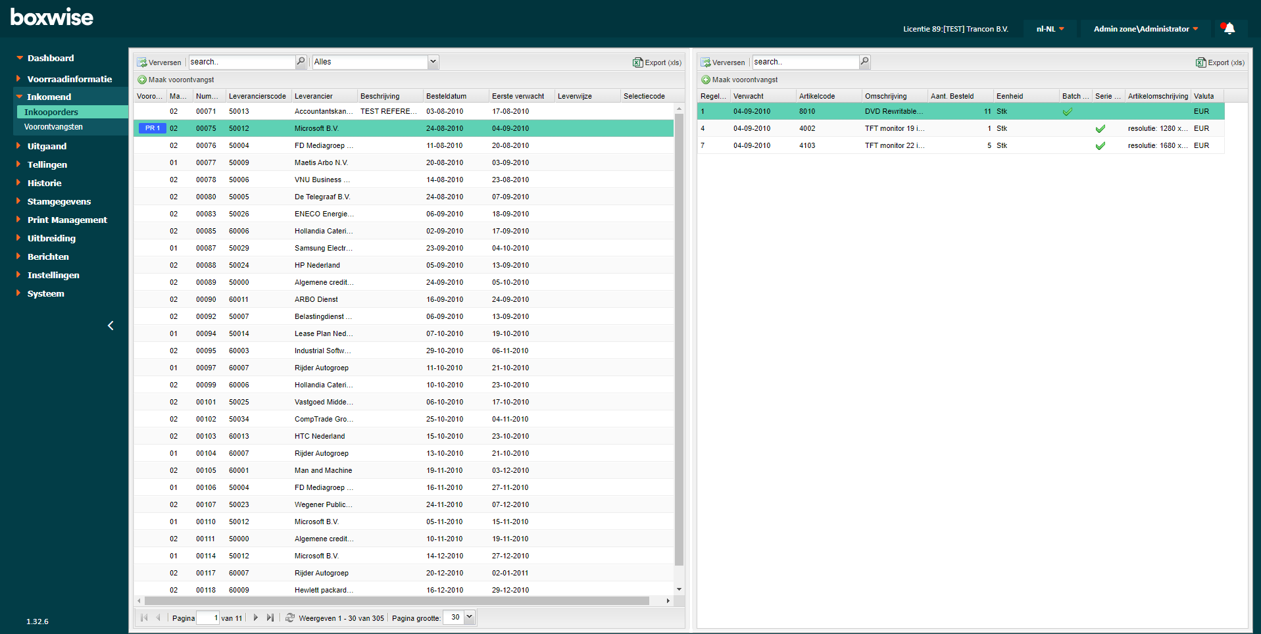This screenshot has width=1261, height=634.
Task: Click right Maak voorontvangst plus icon
Action: (x=706, y=80)
